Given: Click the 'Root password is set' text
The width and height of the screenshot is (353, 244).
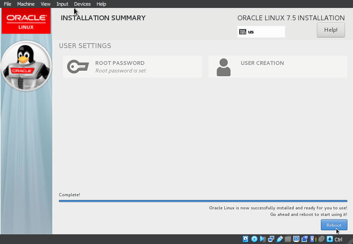Looking at the screenshot, I should (x=120, y=70).
